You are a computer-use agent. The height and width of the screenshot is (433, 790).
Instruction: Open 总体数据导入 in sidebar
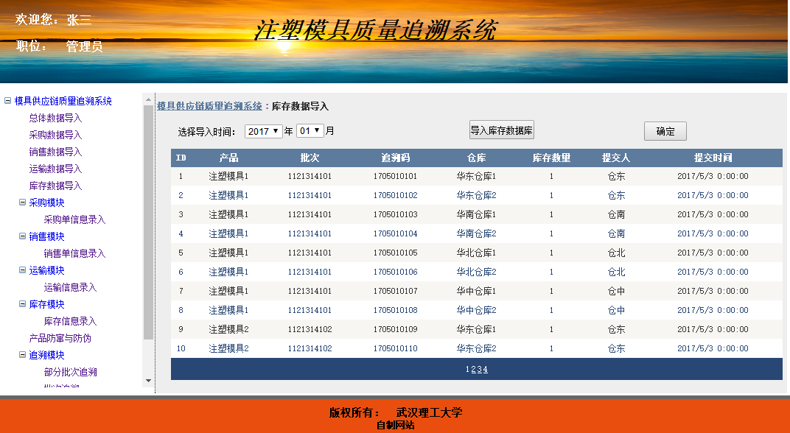pos(55,118)
